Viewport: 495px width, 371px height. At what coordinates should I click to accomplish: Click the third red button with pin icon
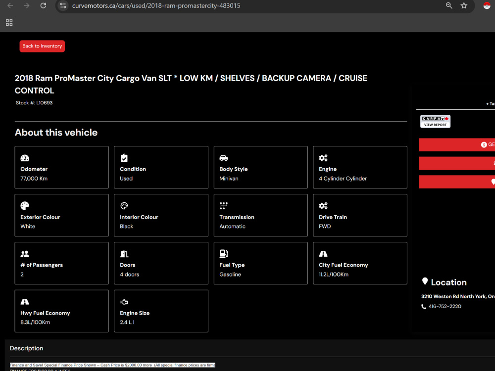click(457, 182)
